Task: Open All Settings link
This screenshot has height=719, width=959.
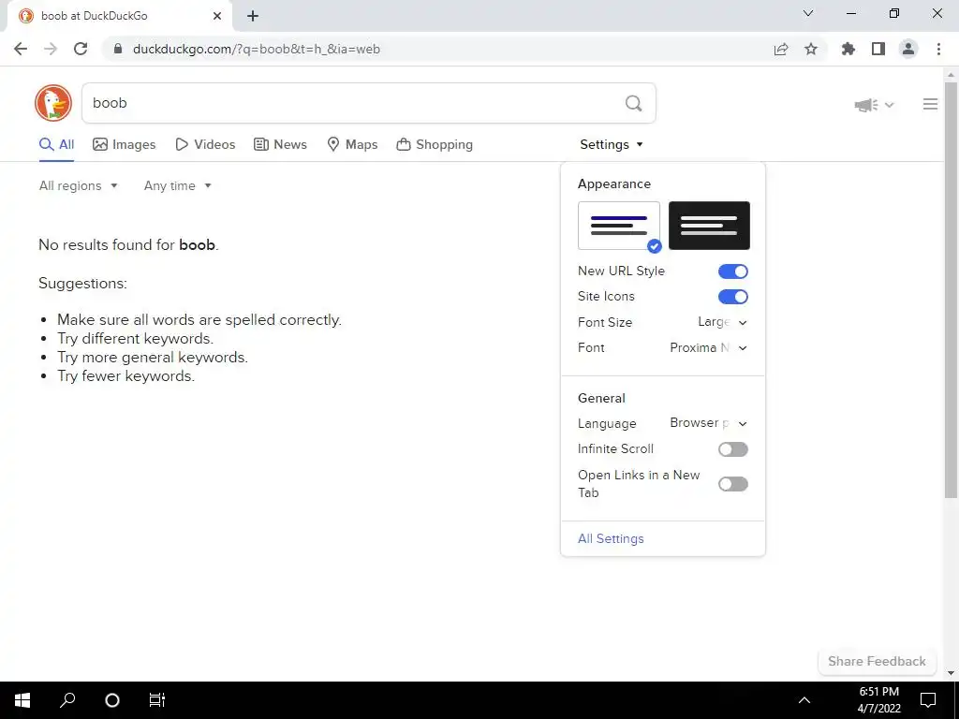Action: (611, 538)
